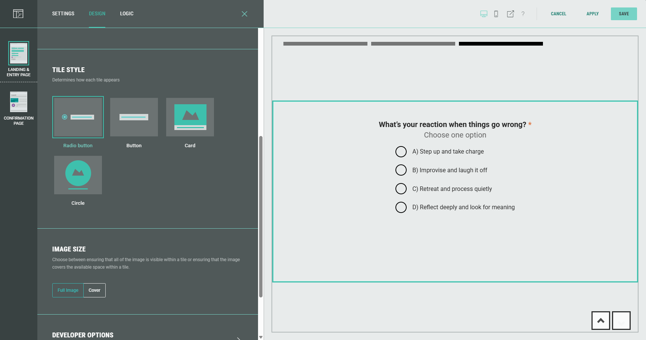646x340 pixels.
Task: Choose the Circle tile style
Action: click(78, 175)
